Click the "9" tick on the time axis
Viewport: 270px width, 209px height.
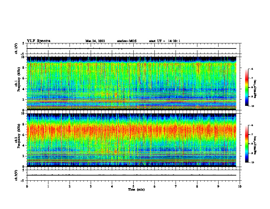[218, 186]
